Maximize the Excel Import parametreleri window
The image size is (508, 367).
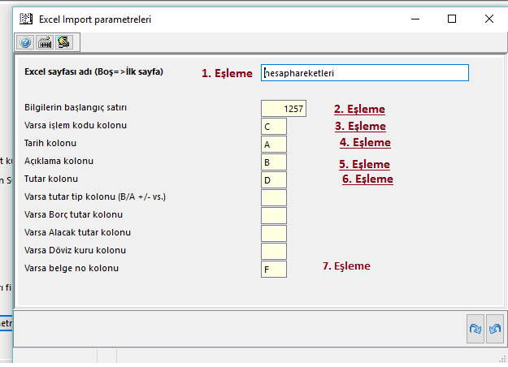click(x=452, y=19)
